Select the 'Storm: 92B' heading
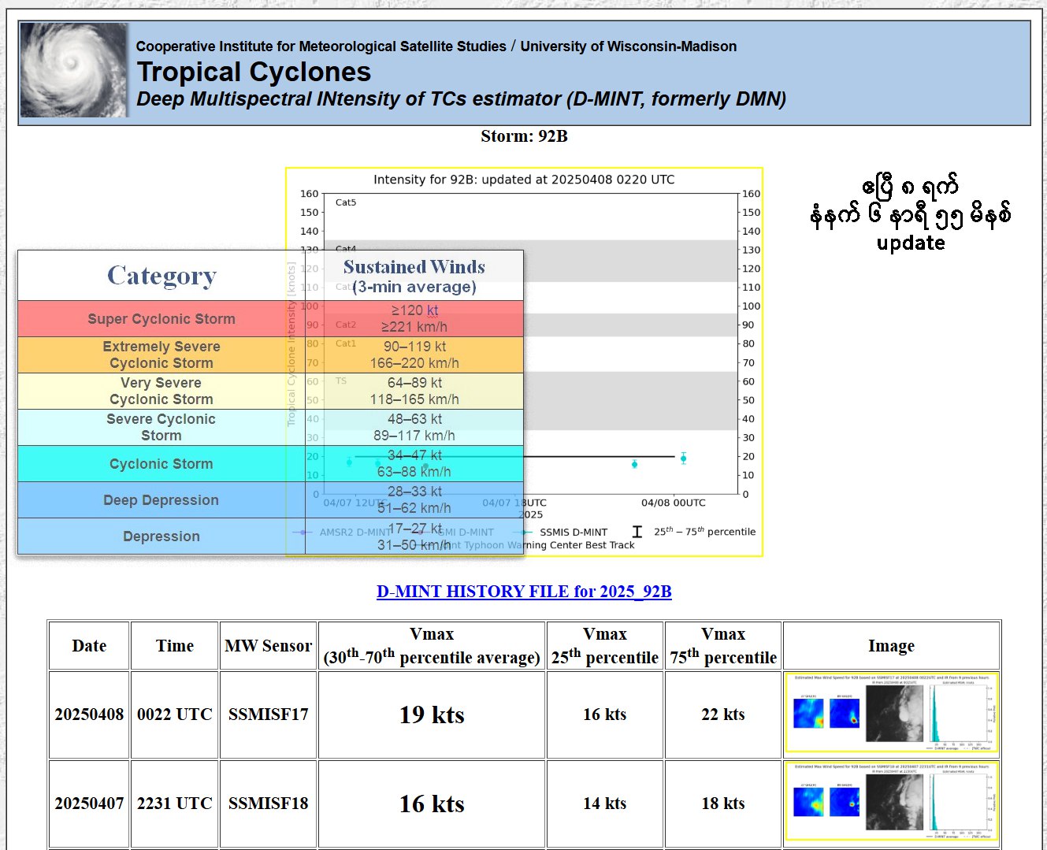The height and width of the screenshot is (850, 1047). click(x=524, y=136)
